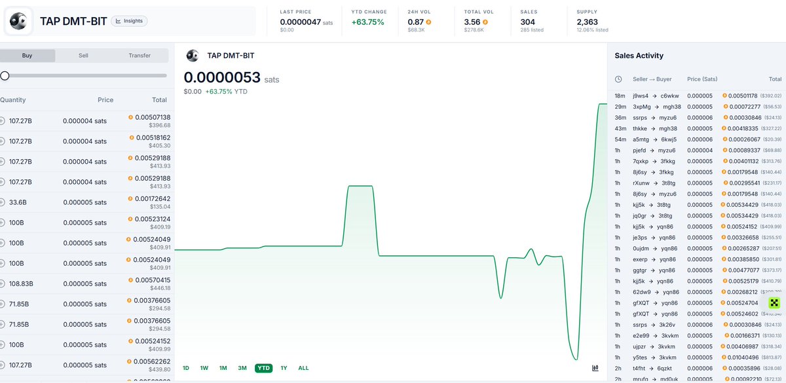Click the token logo above the chart price

coord(193,56)
